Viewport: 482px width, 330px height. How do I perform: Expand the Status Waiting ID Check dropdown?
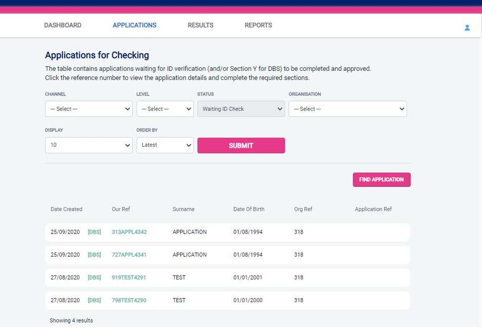pos(241,109)
